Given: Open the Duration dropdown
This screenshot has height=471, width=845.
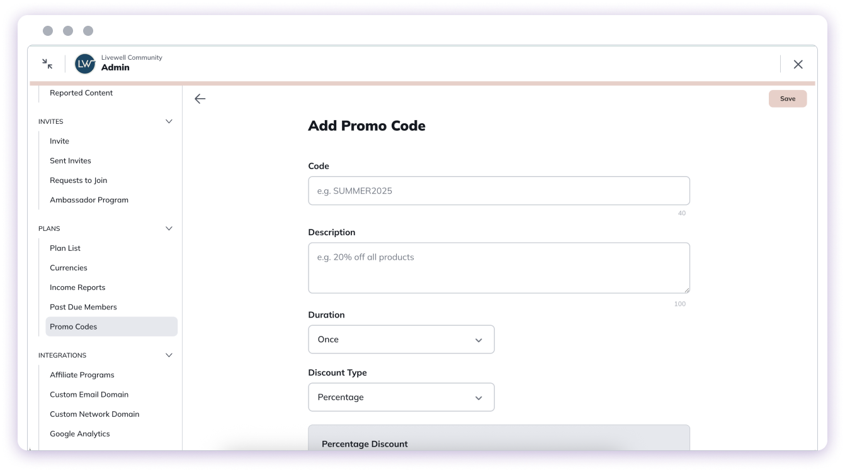Looking at the screenshot, I should (401, 339).
